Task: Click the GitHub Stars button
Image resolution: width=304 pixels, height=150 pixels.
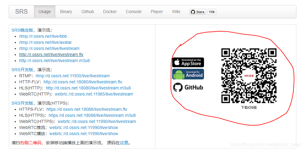Action: coord(198,12)
